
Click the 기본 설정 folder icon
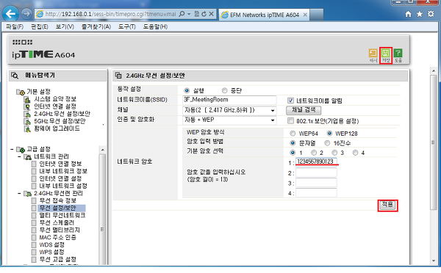(x=21, y=92)
